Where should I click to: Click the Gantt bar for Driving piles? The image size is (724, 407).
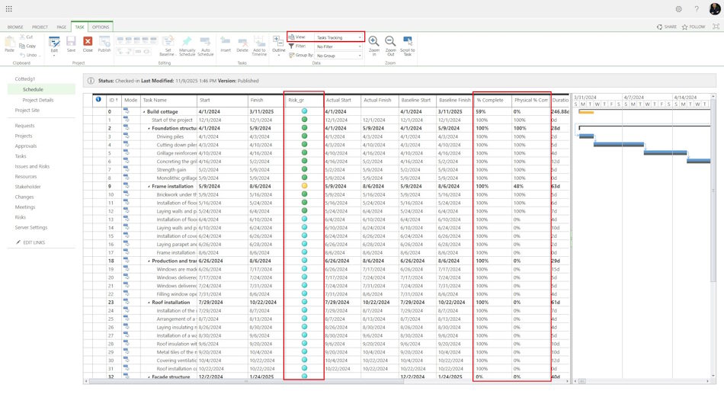[586, 136]
